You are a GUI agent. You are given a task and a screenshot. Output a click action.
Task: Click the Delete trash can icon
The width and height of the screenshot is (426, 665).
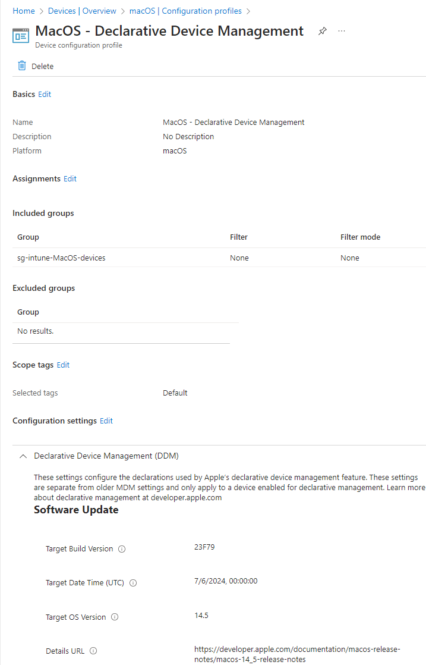pos(22,66)
